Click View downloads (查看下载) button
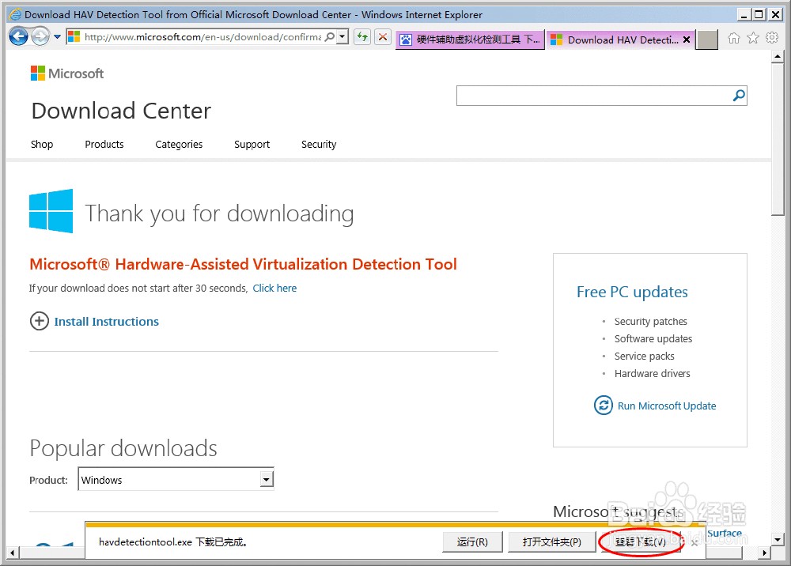The image size is (791, 566). (x=641, y=541)
